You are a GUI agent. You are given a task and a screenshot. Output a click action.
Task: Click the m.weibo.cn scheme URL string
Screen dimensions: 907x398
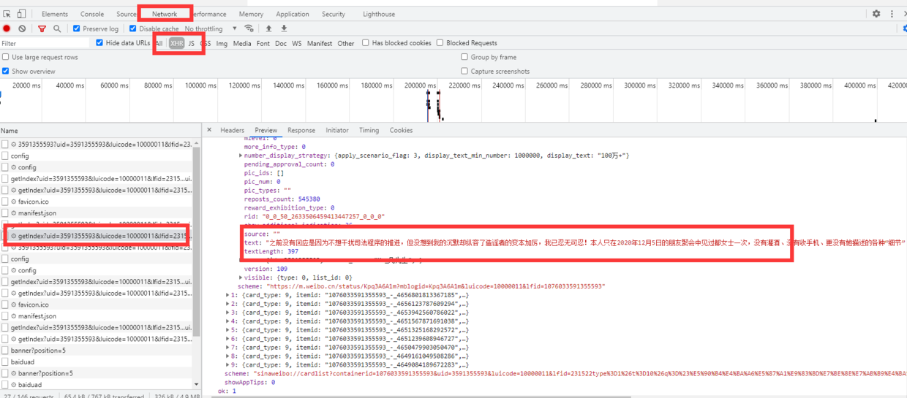(x=437, y=286)
